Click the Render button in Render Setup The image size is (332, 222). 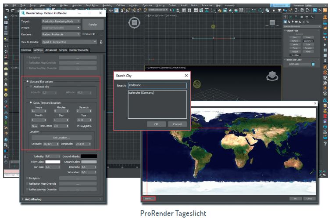tap(93, 25)
